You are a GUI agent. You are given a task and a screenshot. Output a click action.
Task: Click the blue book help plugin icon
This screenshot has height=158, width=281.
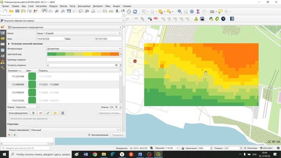click(x=232, y=18)
